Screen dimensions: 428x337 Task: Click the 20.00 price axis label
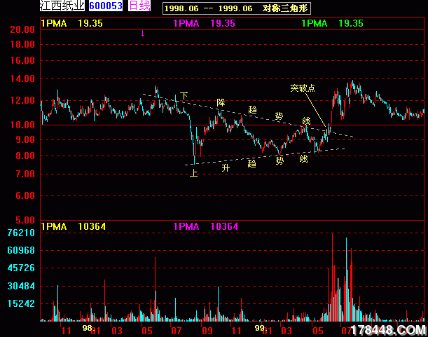pyautogui.click(x=23, y=30)
